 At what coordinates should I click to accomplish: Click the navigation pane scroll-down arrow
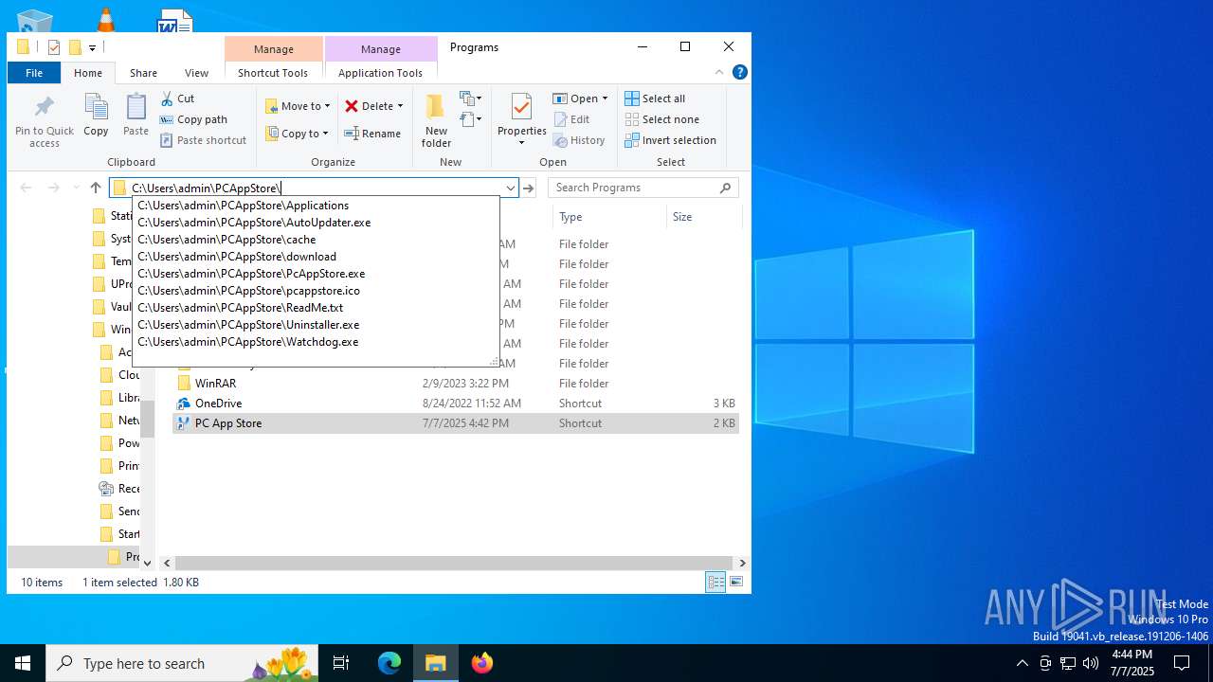[x=147, y=563]
